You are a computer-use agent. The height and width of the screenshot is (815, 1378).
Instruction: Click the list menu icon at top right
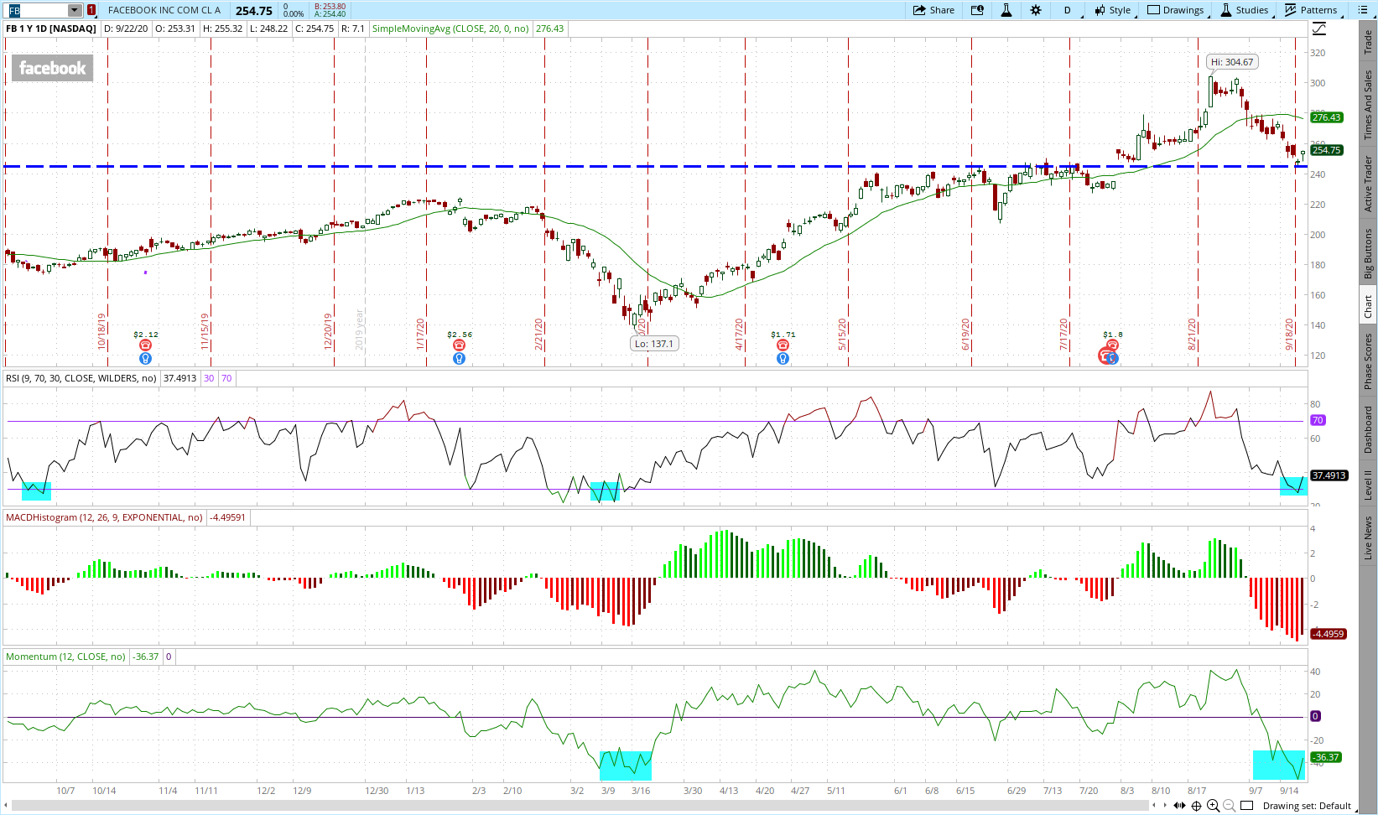[1361, 10]
